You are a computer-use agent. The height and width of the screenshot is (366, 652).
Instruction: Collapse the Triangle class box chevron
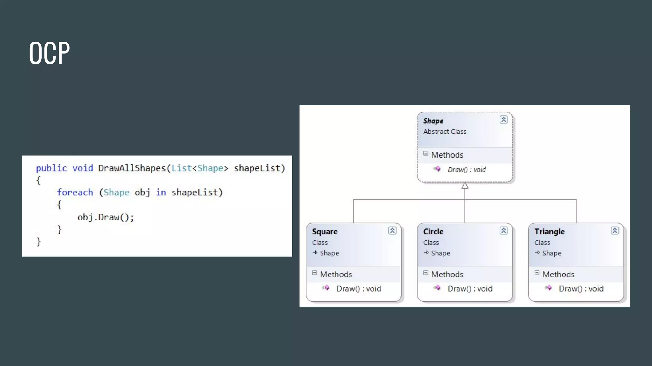coord(614,231)
